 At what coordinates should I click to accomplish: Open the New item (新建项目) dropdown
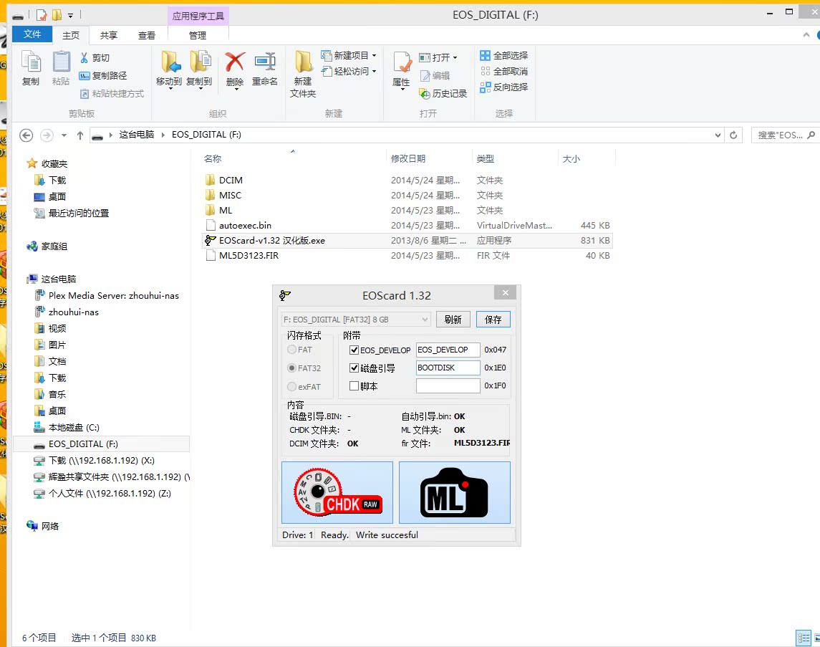[349, 55]
